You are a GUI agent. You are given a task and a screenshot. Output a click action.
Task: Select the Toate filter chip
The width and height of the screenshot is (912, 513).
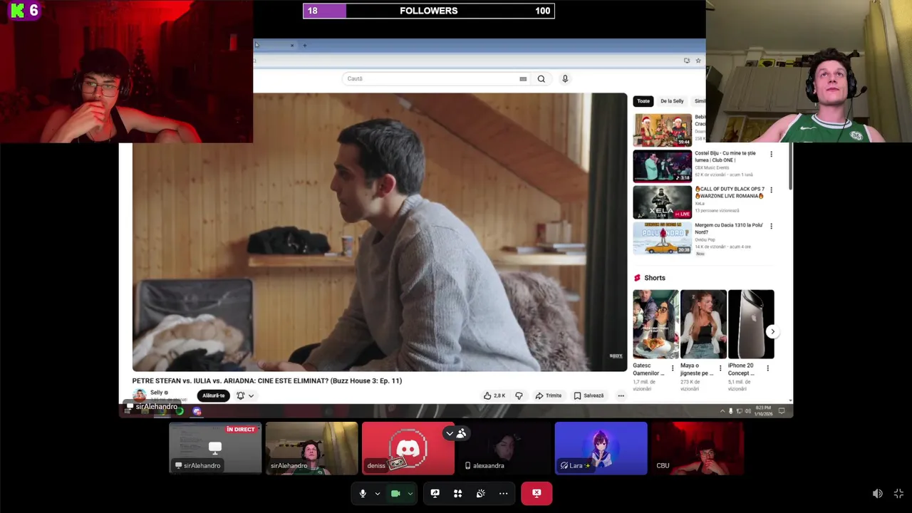coord(643,101)
